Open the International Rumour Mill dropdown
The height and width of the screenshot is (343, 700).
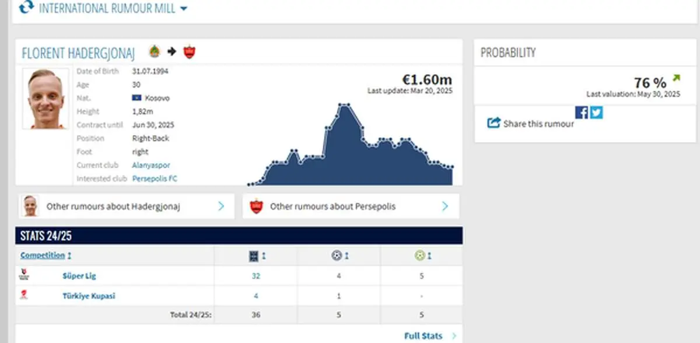pyautogui.click(x=183, y=9)
